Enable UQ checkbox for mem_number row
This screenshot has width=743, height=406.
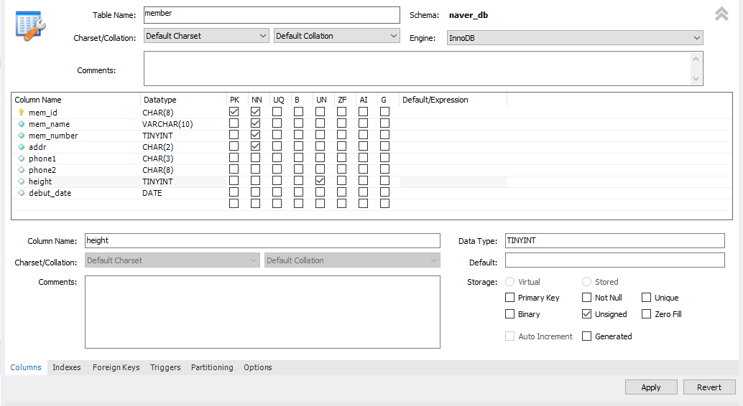pos(277,135)
